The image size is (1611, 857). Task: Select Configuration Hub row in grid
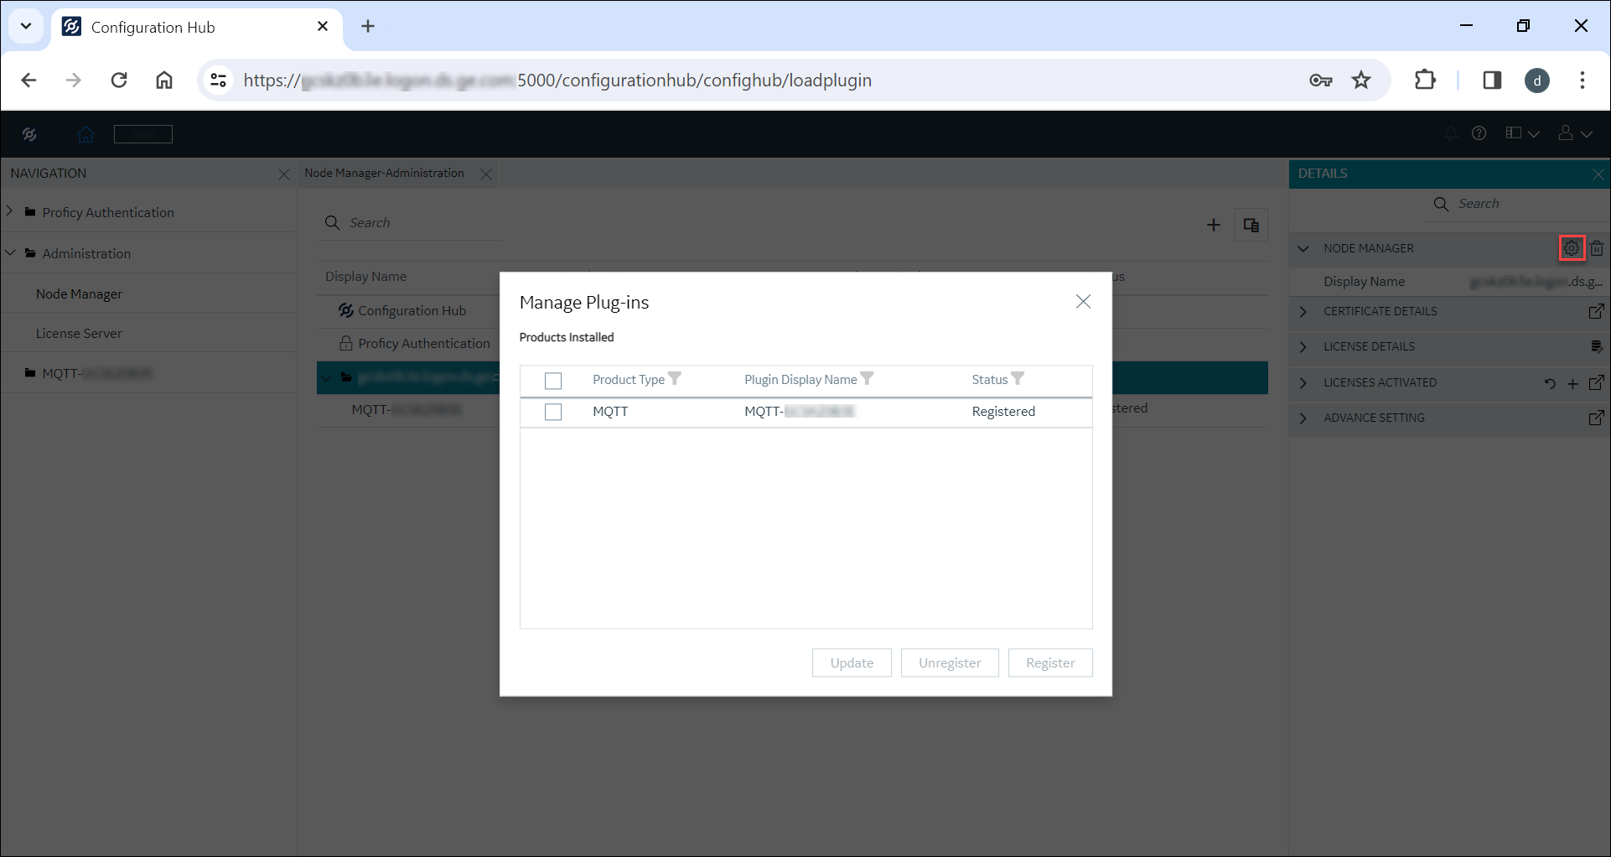[412, 311]
